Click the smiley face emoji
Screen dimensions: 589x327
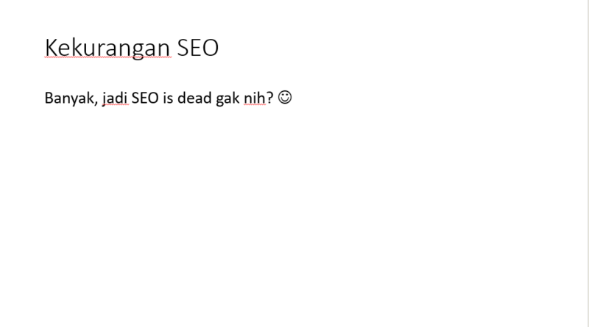(x=285, y=98)
